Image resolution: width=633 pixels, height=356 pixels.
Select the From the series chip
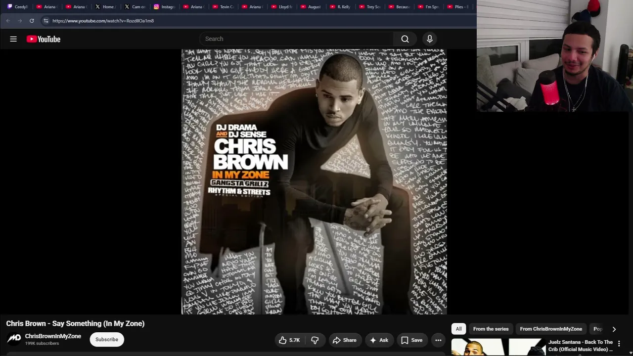491,329
